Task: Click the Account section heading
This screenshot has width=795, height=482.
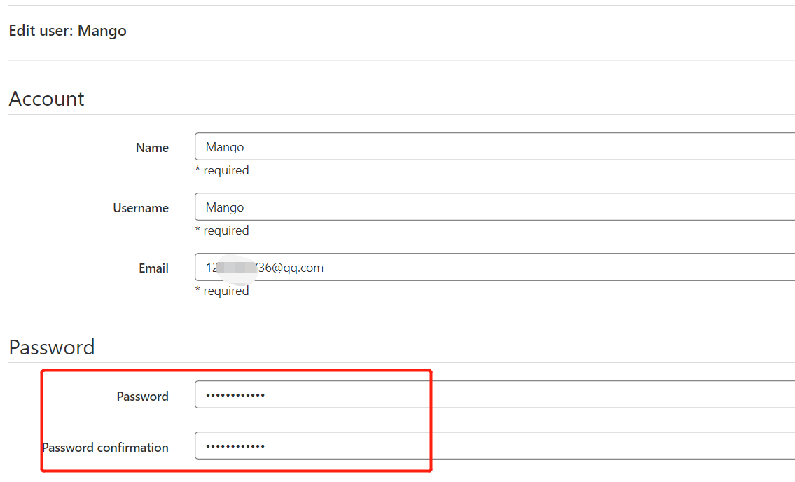Action: pos(47,98)
